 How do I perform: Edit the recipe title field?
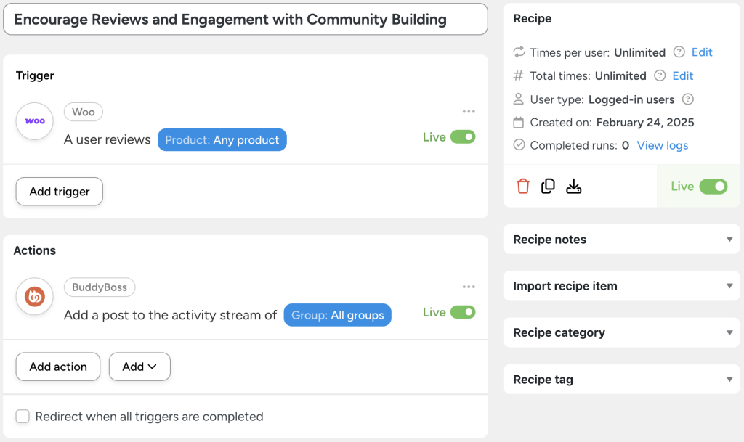coord(246,19)
